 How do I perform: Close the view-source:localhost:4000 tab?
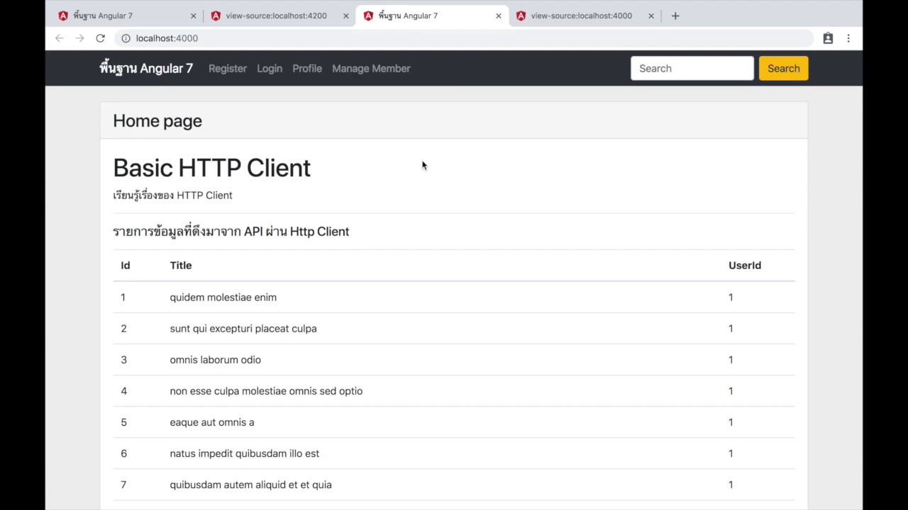coord(651,16)
